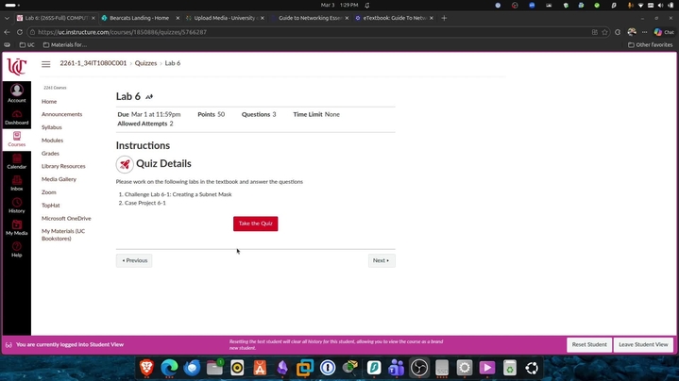Screen dimensions: 679x381
Task: Click the Leave Student View button
Action: (x=643, y=344)
